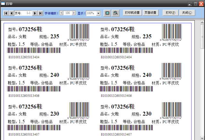Open 页面设置 page settings
205x140 pixels.
(x=150, y=13)
